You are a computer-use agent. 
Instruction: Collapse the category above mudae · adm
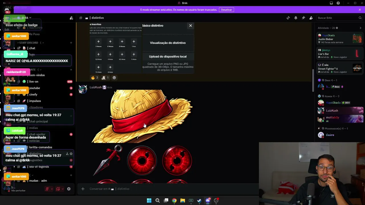(31, 175)
